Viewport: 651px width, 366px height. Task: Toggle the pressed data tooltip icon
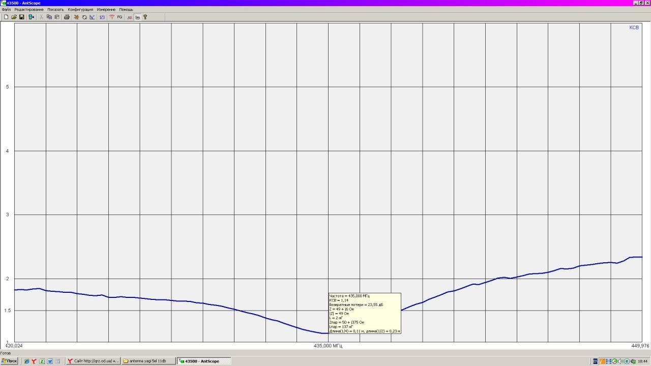click(x=137, y=17)
